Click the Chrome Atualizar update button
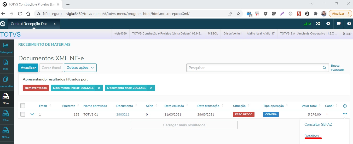 340,14
